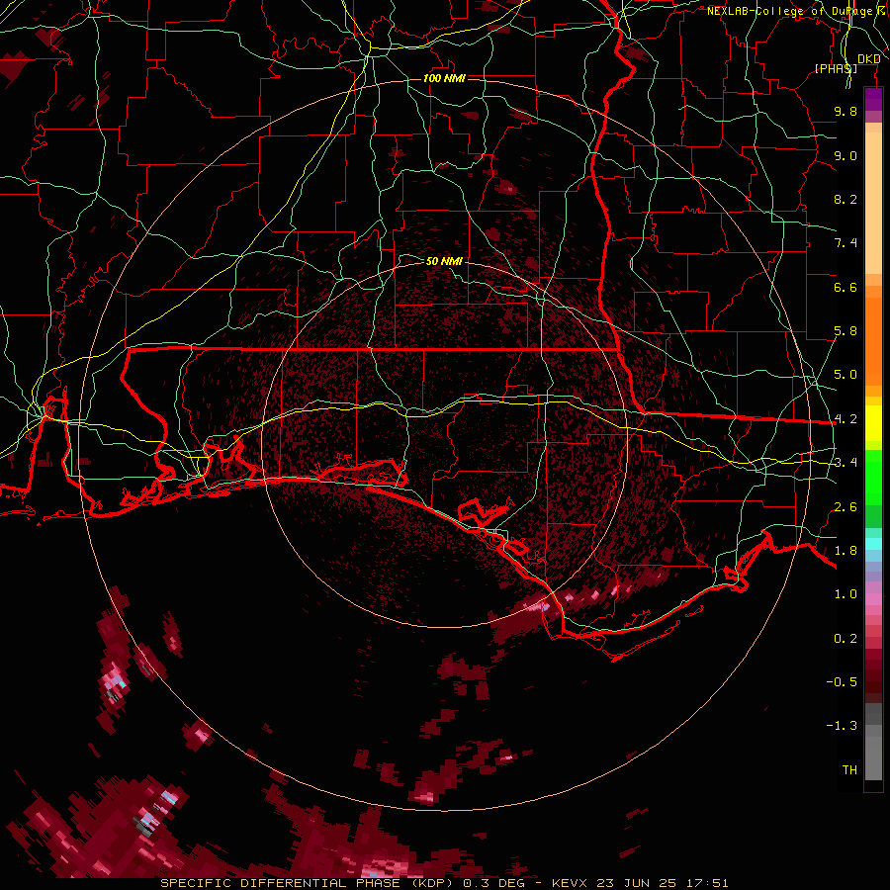This screenshot has height=890, width=890.
Task: Click the -0.5 value on the KDP scale
Action: click(x=842, y=682)
